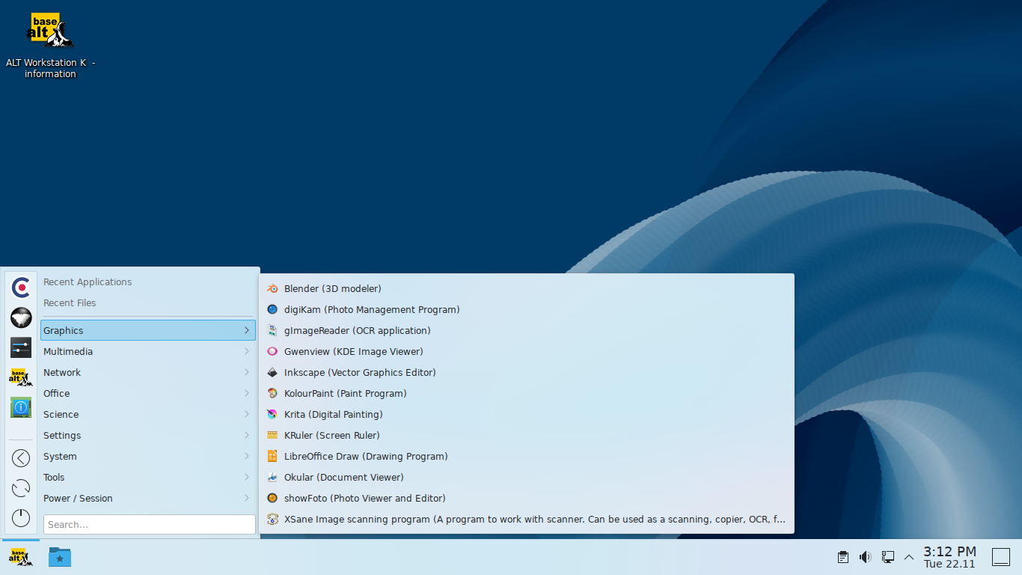Launch Inkscape (Vector Graphics Editor) entry
Image resolution: width=1022 pixels, height=575 pixels.
tap(527, 372)
